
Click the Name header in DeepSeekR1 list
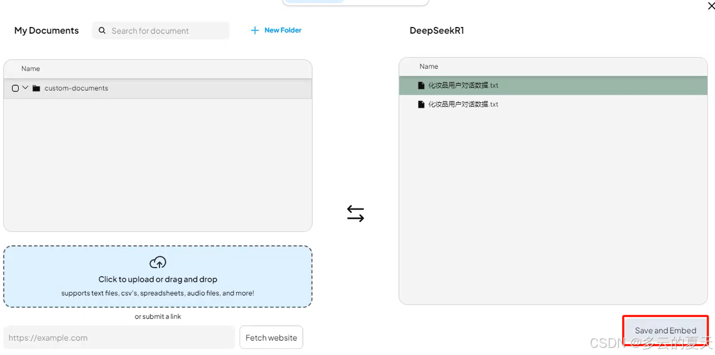coord(429,66)
